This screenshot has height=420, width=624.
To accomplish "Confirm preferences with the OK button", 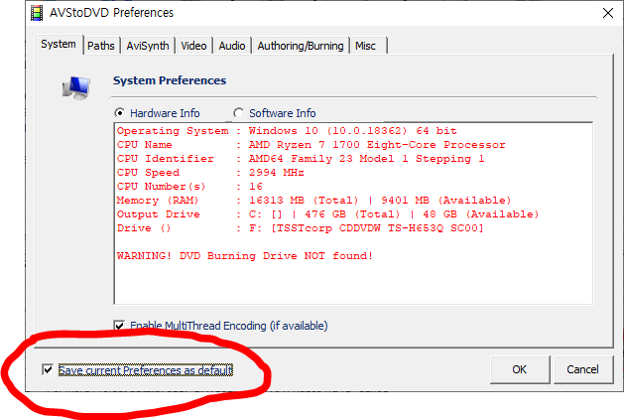I will [520, 369].
